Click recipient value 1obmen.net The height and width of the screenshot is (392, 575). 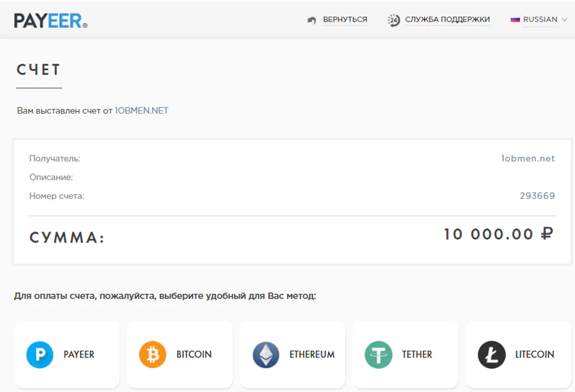(528, 159)
